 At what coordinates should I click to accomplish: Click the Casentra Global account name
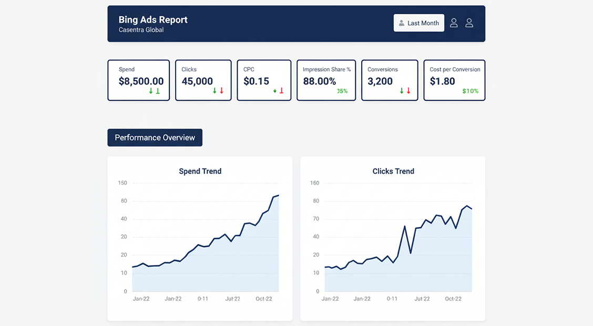click(141, 30)
